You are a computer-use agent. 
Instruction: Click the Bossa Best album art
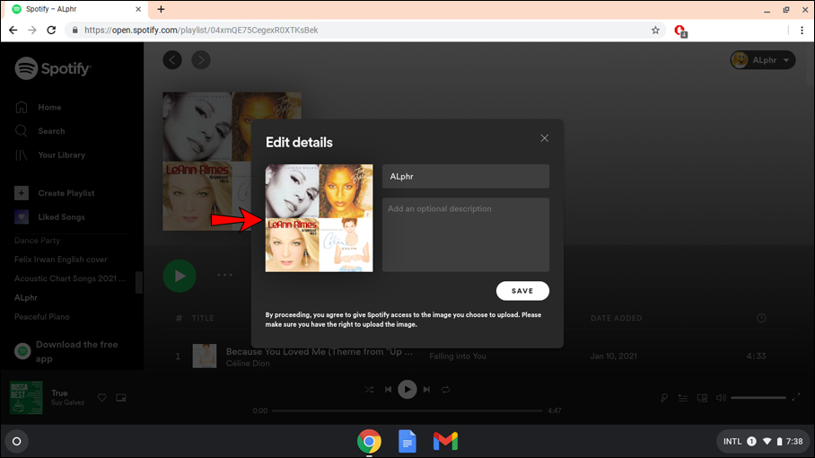pos(26,398)
